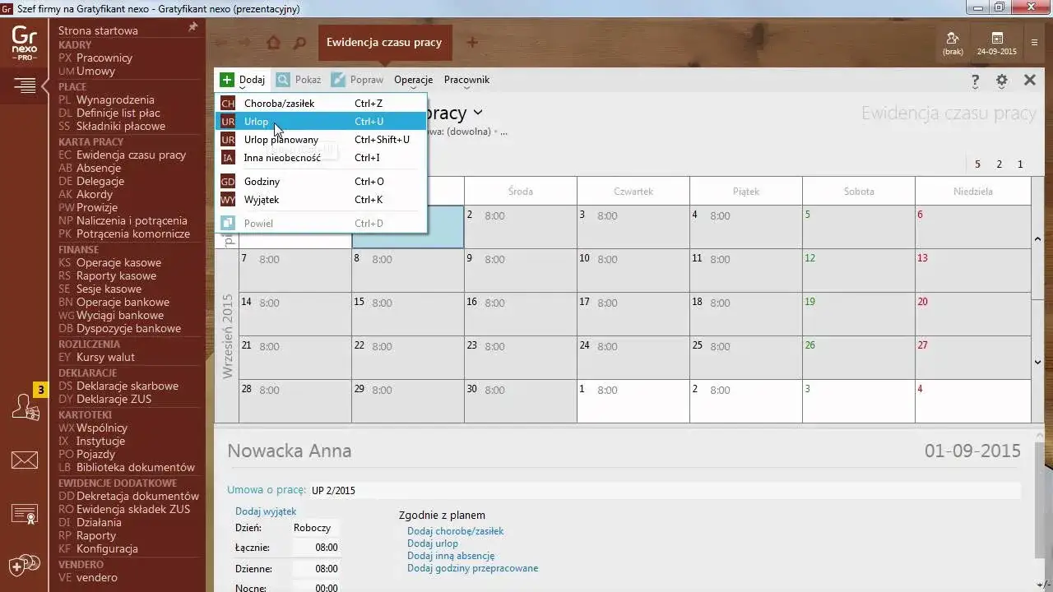Click the help question mark icon
1053x592 pixels.
pos(975,81)
